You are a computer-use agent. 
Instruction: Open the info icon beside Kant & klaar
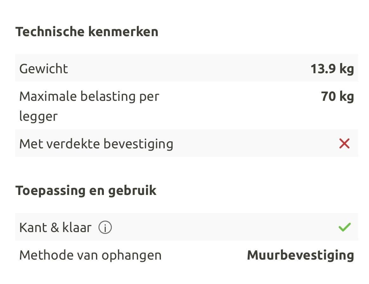pyautogui.click(x=105, y=228)
